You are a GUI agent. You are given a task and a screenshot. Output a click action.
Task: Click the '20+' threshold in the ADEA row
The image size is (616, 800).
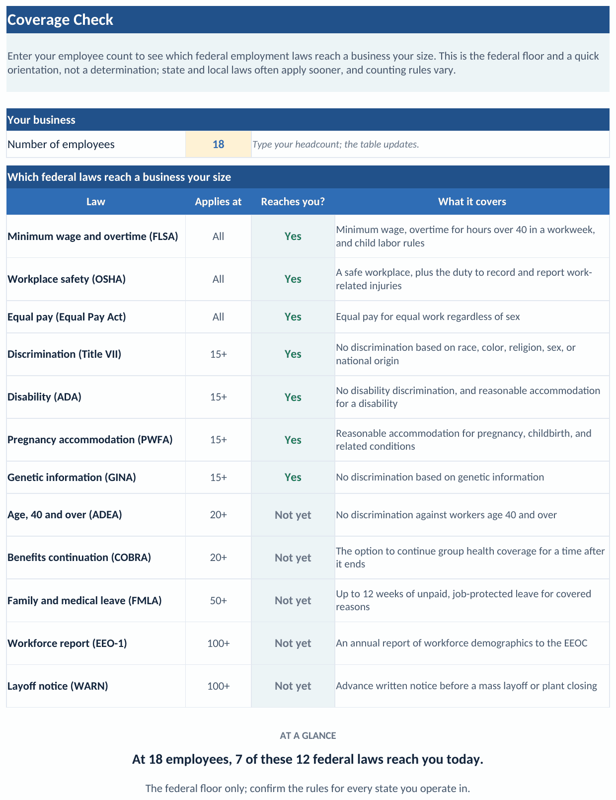coord(218,515)
